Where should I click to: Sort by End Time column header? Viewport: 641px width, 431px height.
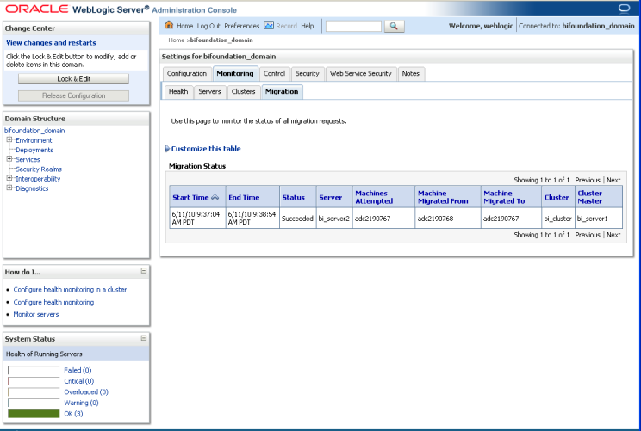tap(244, 197)
